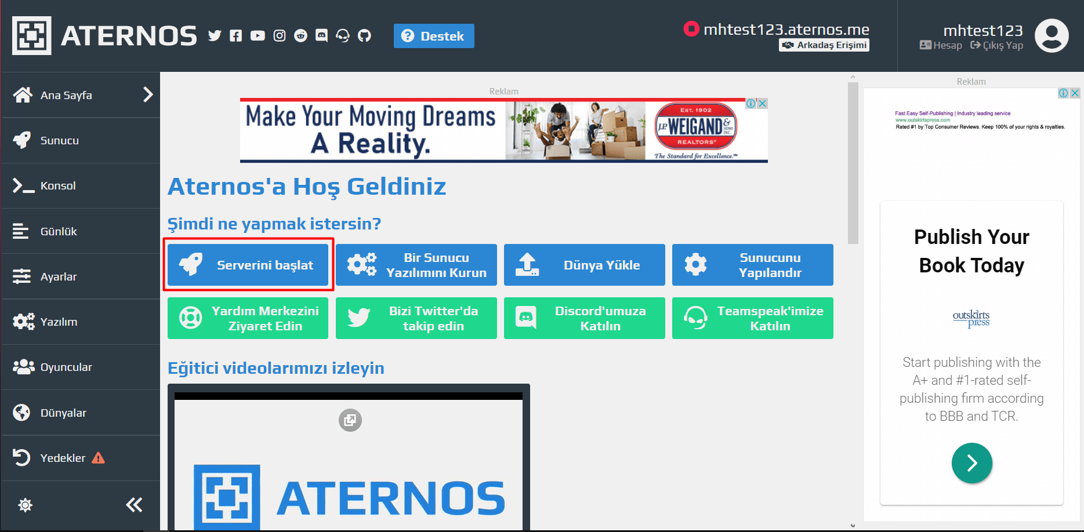Collapse the sidebar with double chevron
The image size is (1084, 532).
(x=134, y=505)
